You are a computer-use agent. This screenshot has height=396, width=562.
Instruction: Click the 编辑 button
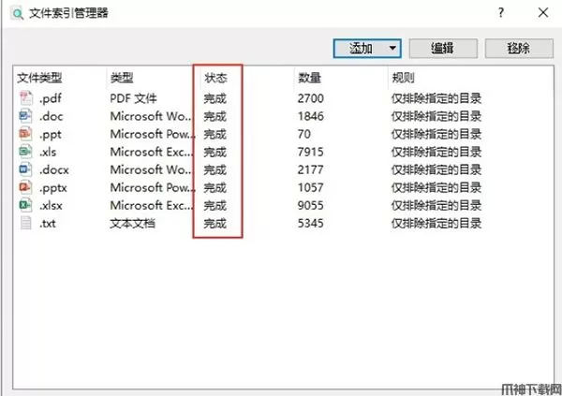pyautogui.click(x=443, y=48)
